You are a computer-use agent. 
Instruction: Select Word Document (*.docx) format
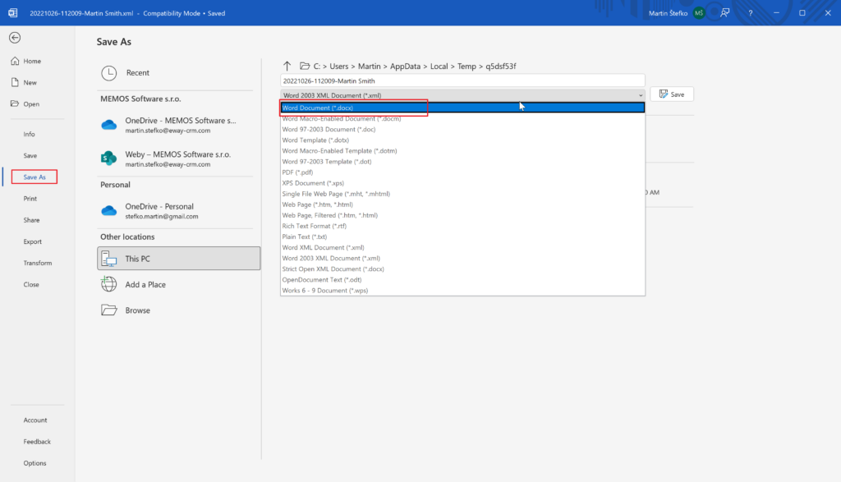click(462, 108)
